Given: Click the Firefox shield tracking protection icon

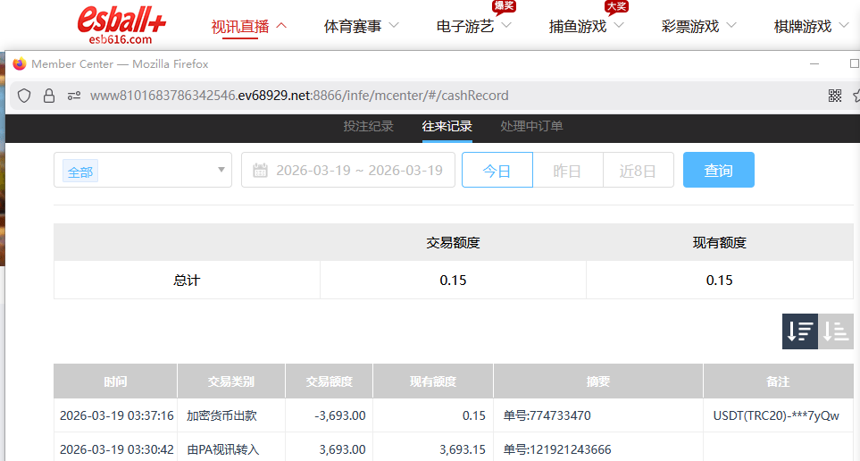Looking at the screenshot, I should click(24, 96).
